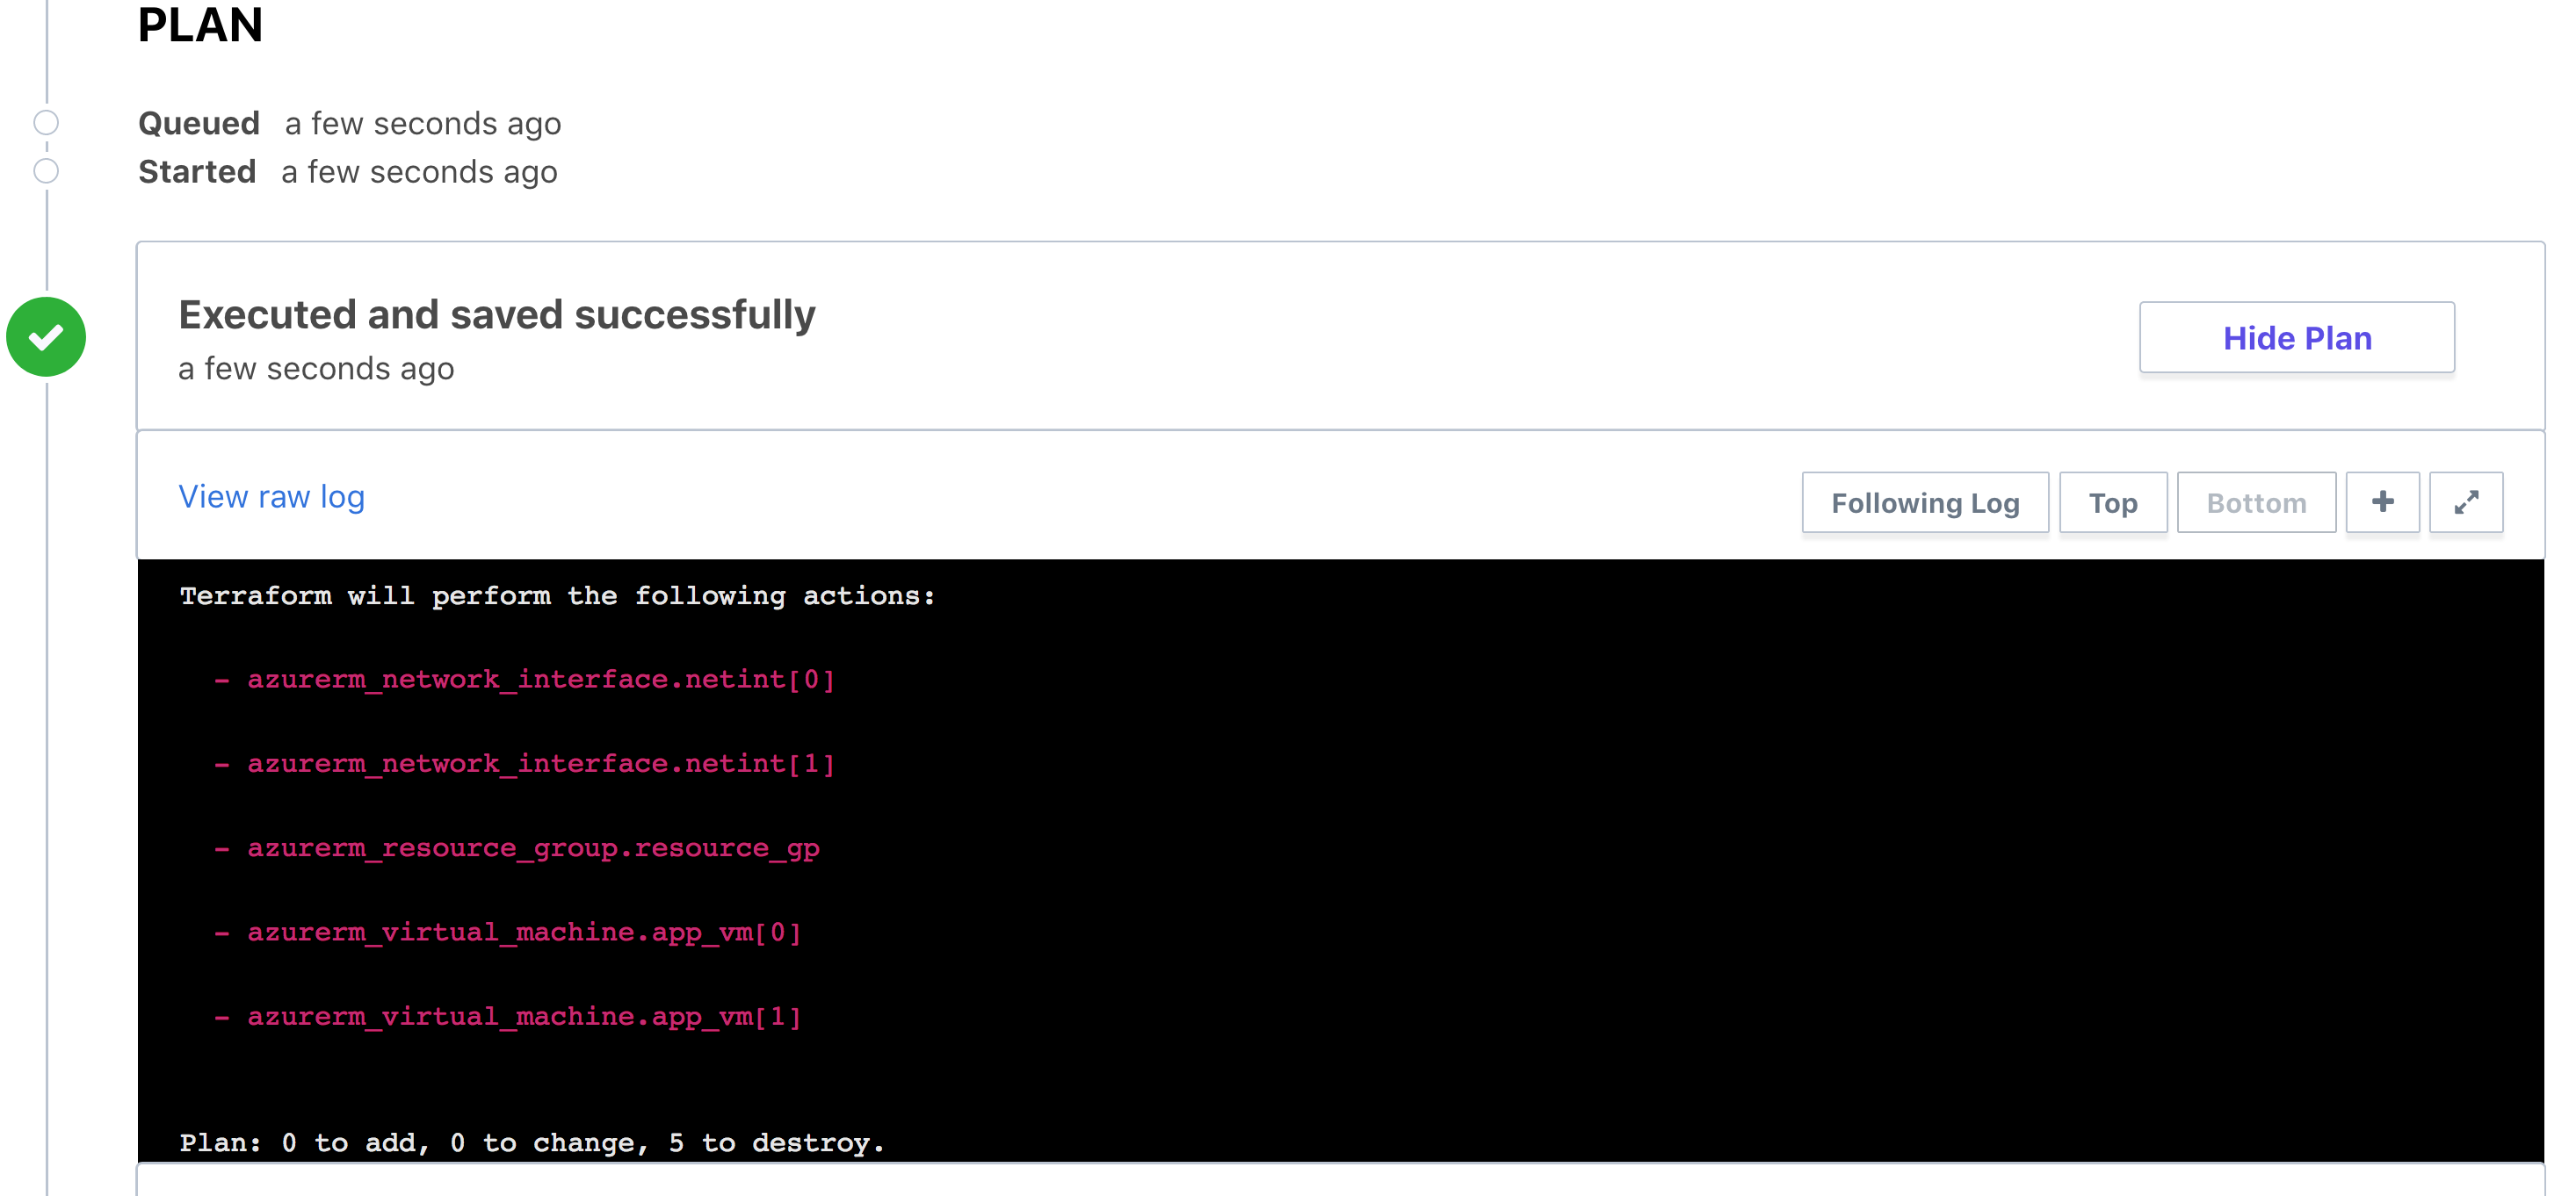Click the plus icon to increase log size

point(2382,501)
